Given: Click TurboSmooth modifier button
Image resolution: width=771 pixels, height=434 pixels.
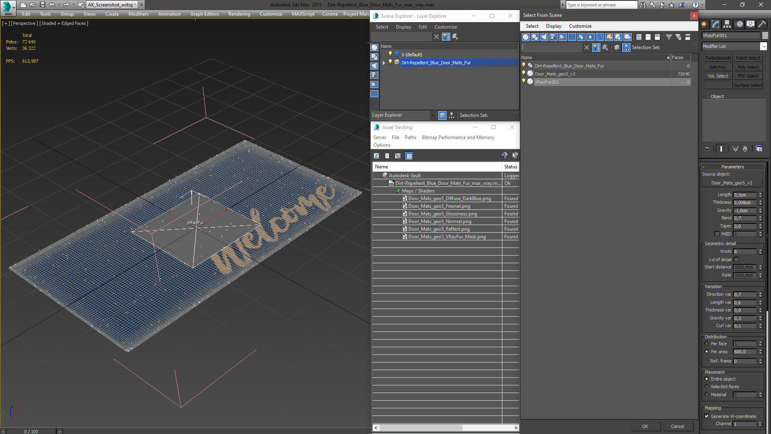Looking at the screenshot, I should 718,58.
